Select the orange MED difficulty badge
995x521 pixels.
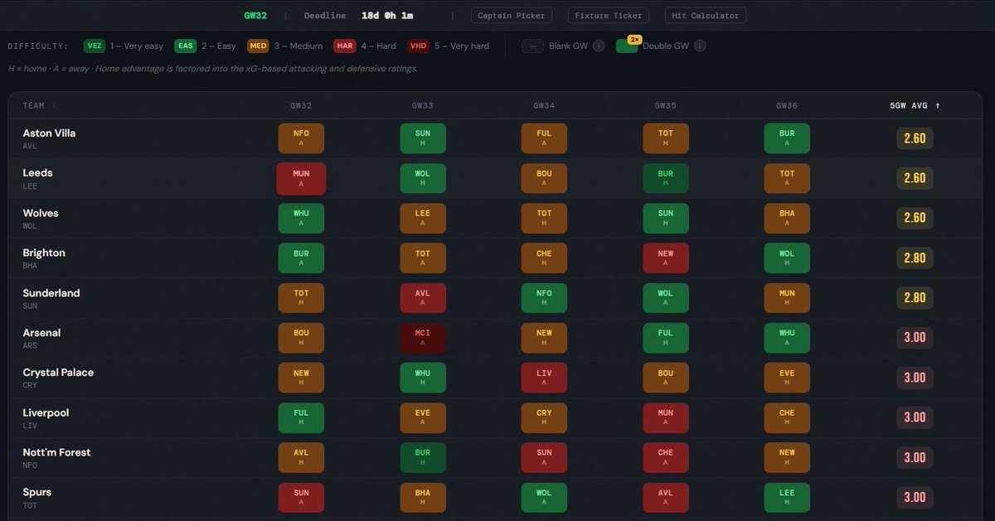coord(258,46)
